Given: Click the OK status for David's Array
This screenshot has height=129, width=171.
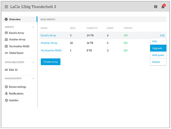Looking at the screenshot, I should coord(126,35).
